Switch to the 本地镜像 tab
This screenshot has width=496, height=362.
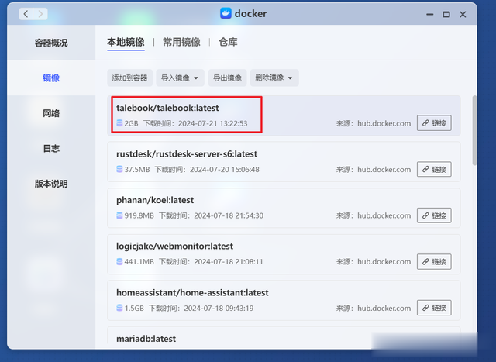pos(126,42)
